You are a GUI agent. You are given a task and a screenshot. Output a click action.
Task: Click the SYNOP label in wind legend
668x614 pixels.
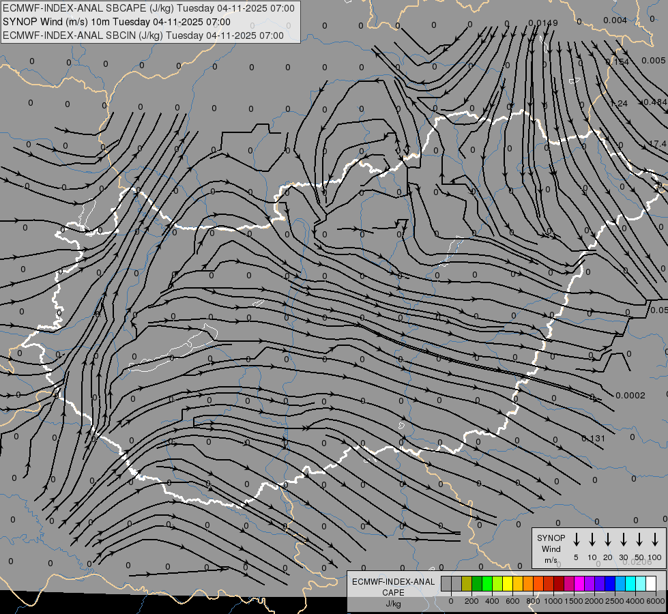551,538
